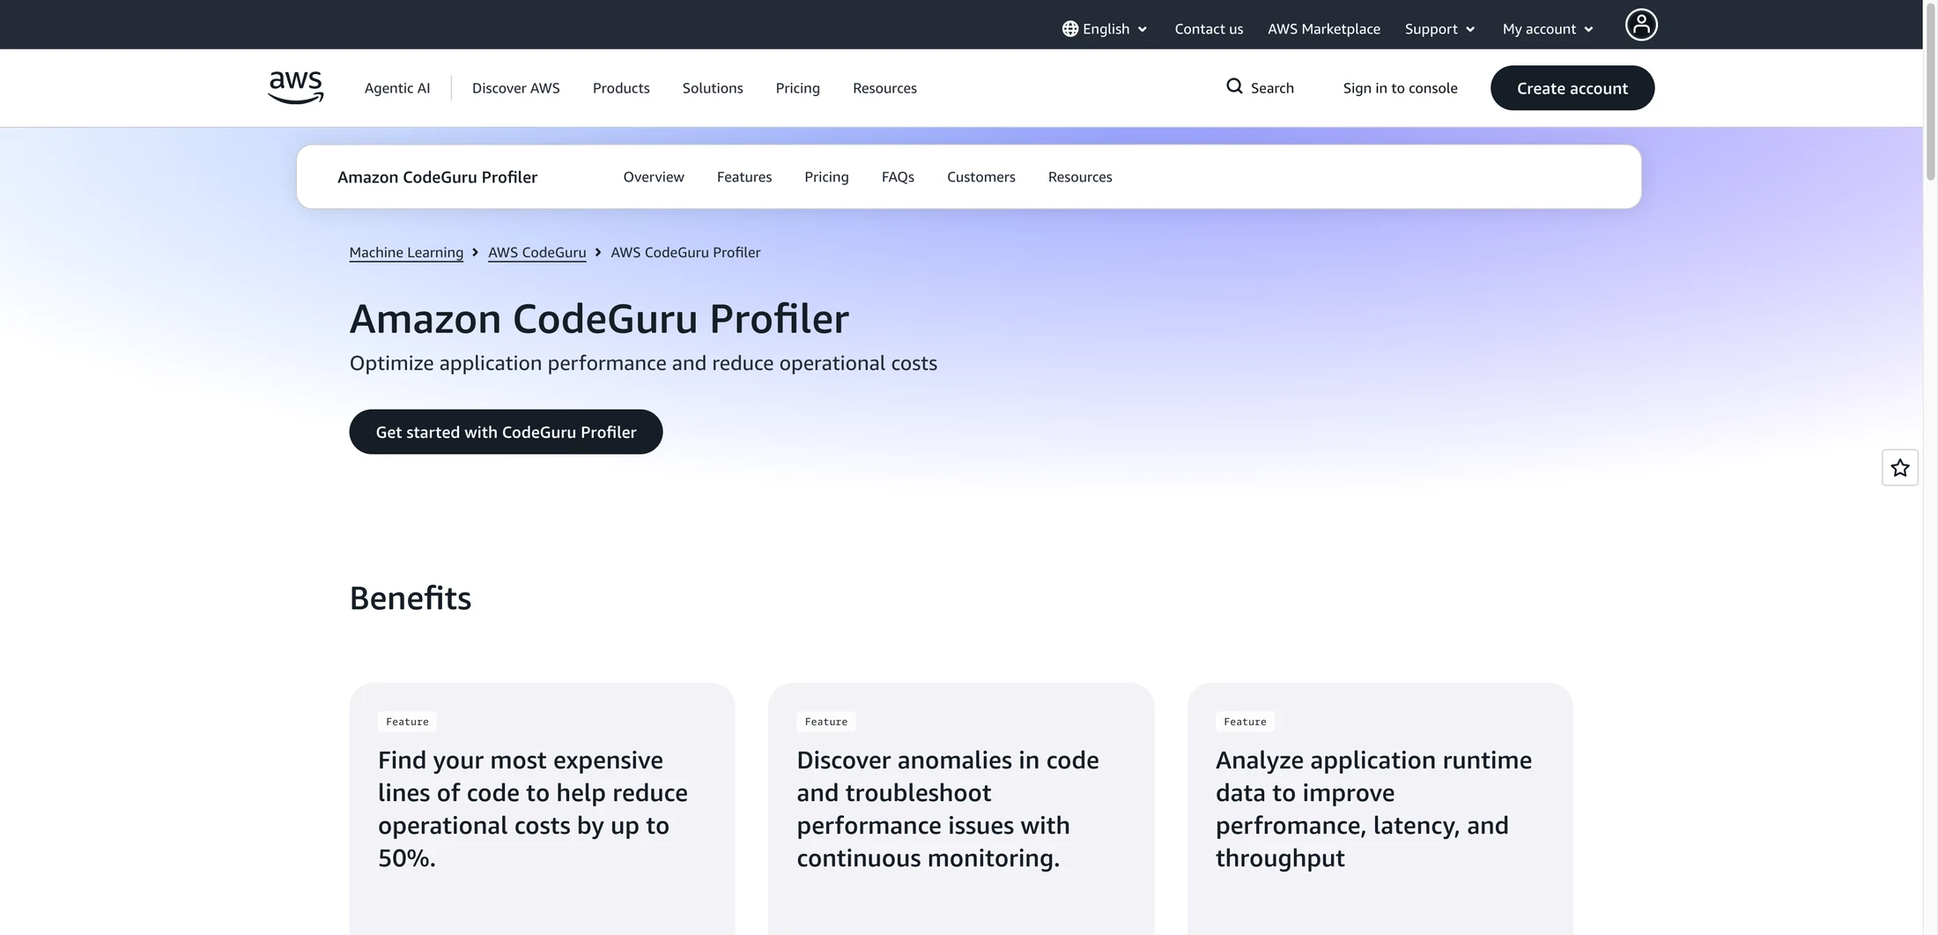Open the top-nav Pricing menu
The height and width of the screenshot is (935, 1938).
coord(797,88)
